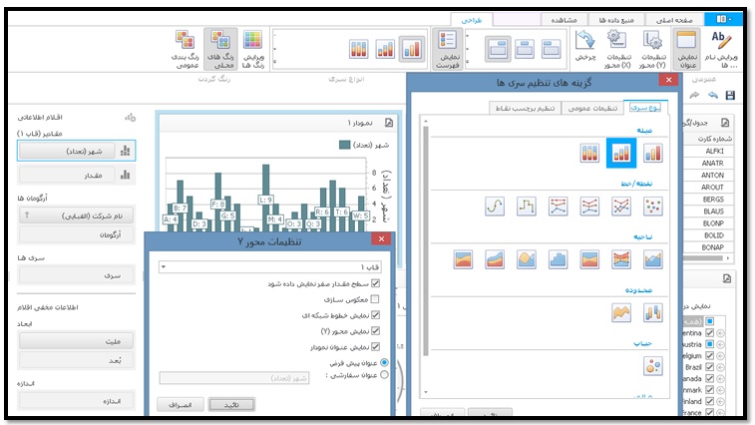Viewport: 755px width, 425px height.
Task: Toggle سطح مقدار صفر نمایش داده شود checkbox
Action: click(376, 283)
